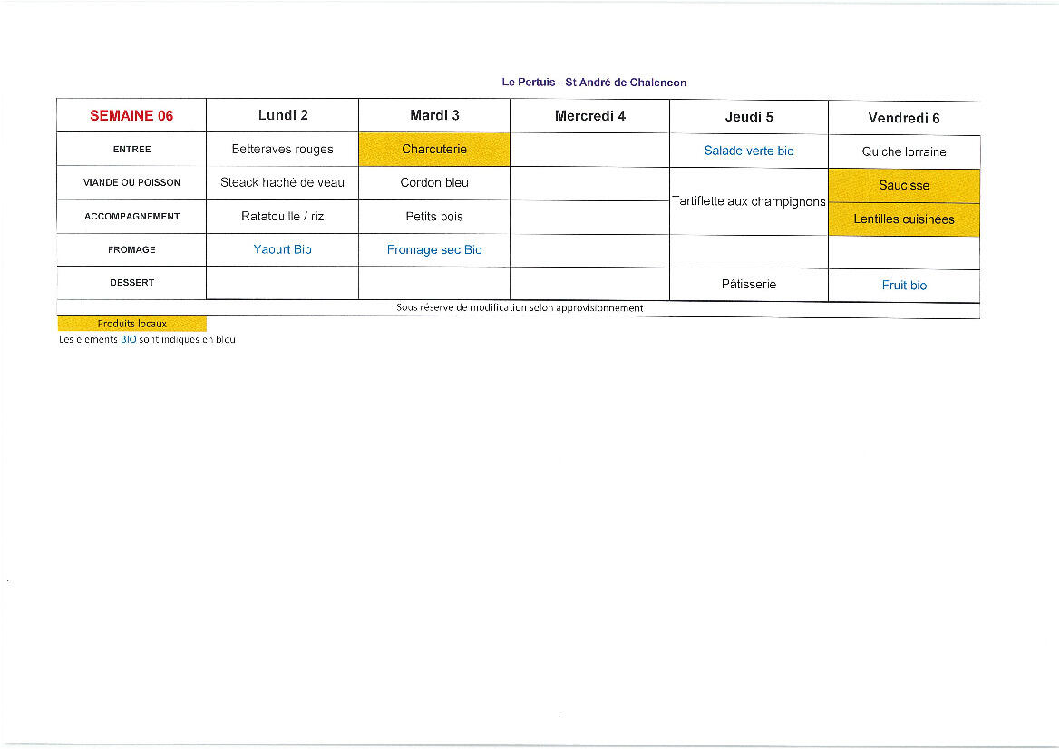
Task: Select the yellow Charcuterie cell
Action: [434, 150]
